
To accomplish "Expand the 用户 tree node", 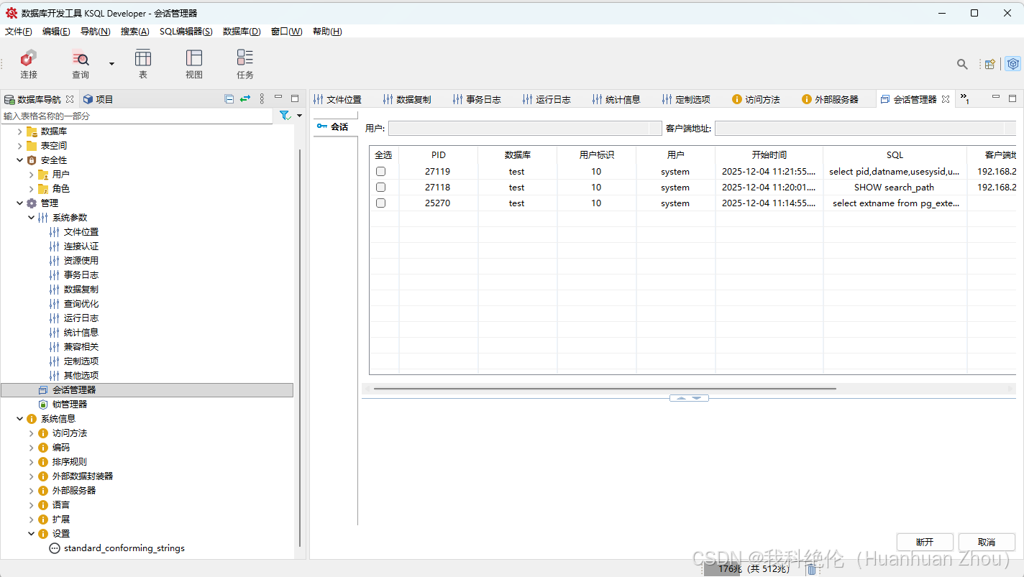I will (32, 175).
